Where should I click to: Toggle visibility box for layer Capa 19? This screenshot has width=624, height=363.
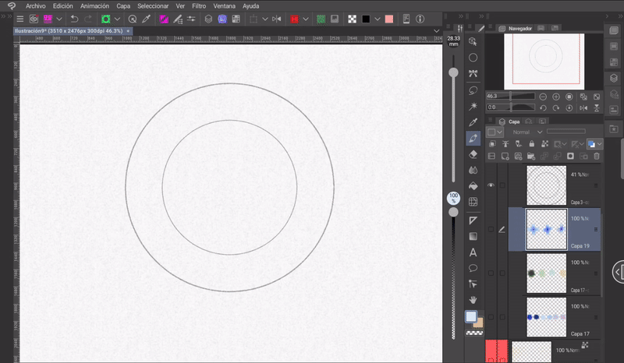[x=491, y=230]
